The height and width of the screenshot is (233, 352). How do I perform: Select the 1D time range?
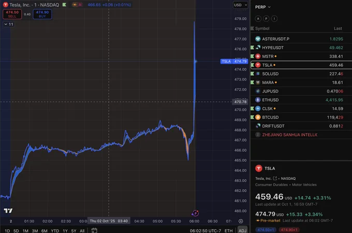(7, 230)
